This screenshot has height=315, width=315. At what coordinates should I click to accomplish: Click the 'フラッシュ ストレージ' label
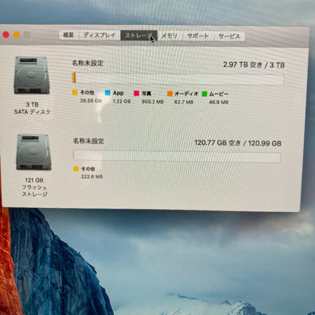(34, 191)
